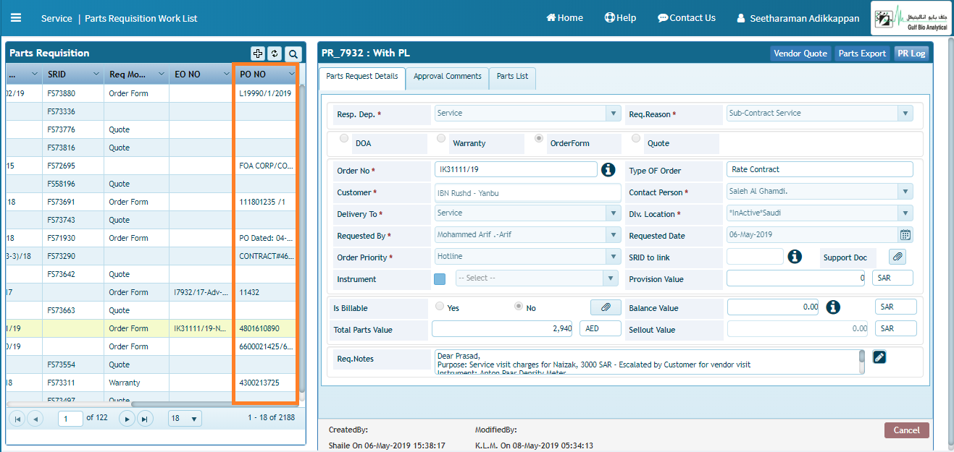This screenshot has height=452, width=954.
Task: Expand the Req.Reason dropdown
Action: point(905,114)
